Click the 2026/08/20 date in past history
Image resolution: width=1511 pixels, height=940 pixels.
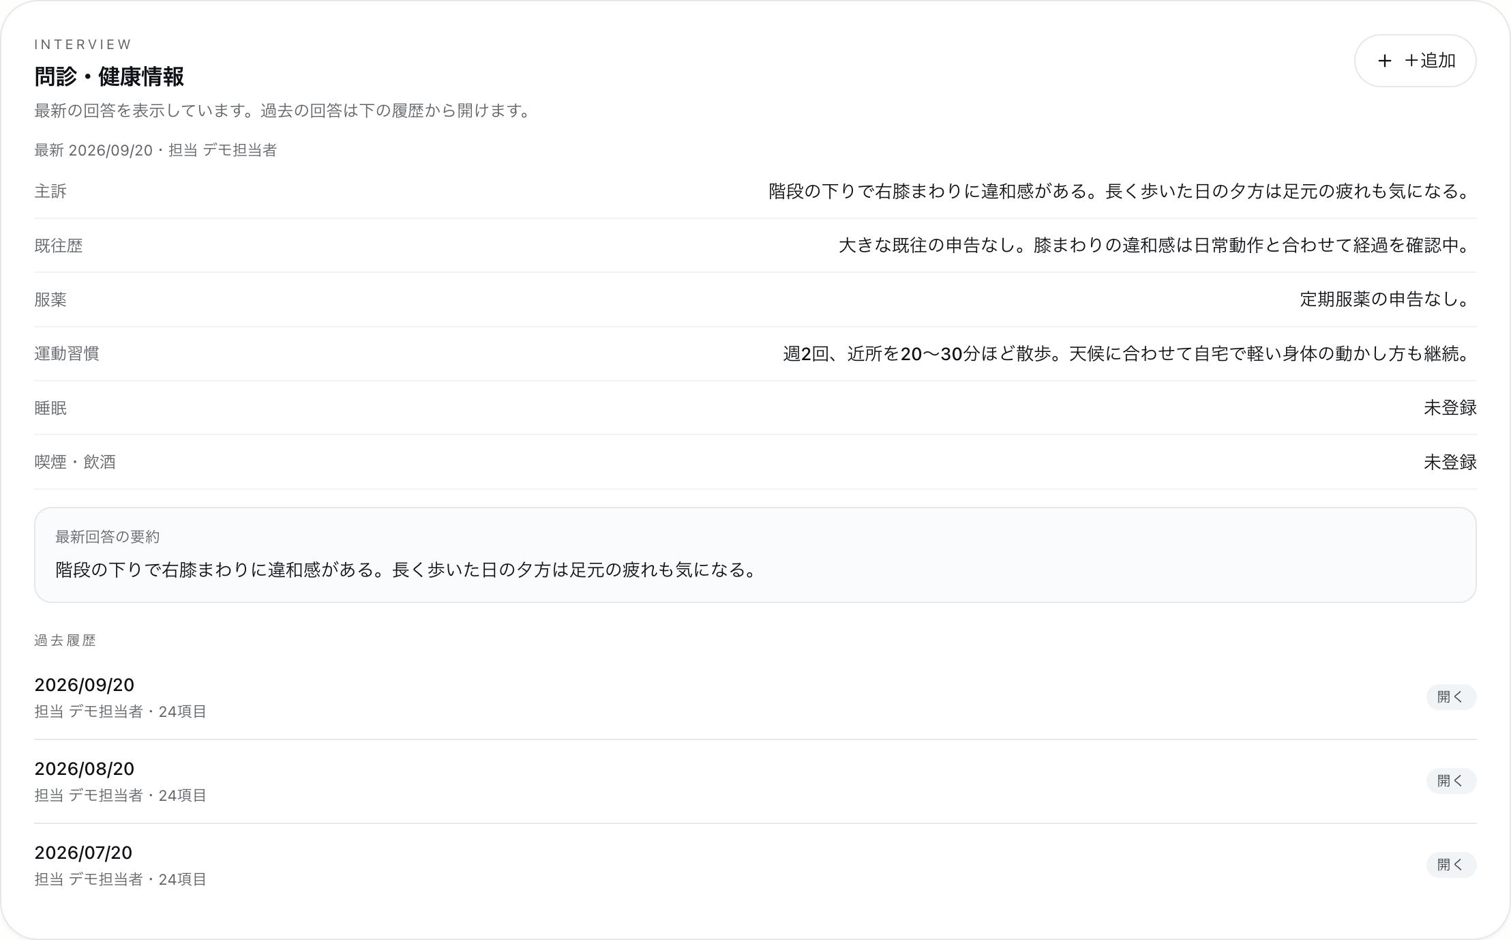point(85,769)
